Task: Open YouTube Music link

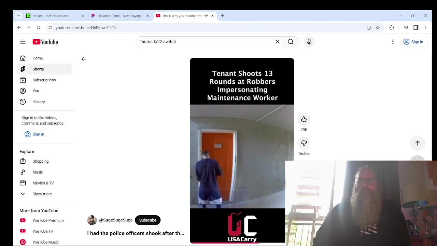Action: (44, 242)
